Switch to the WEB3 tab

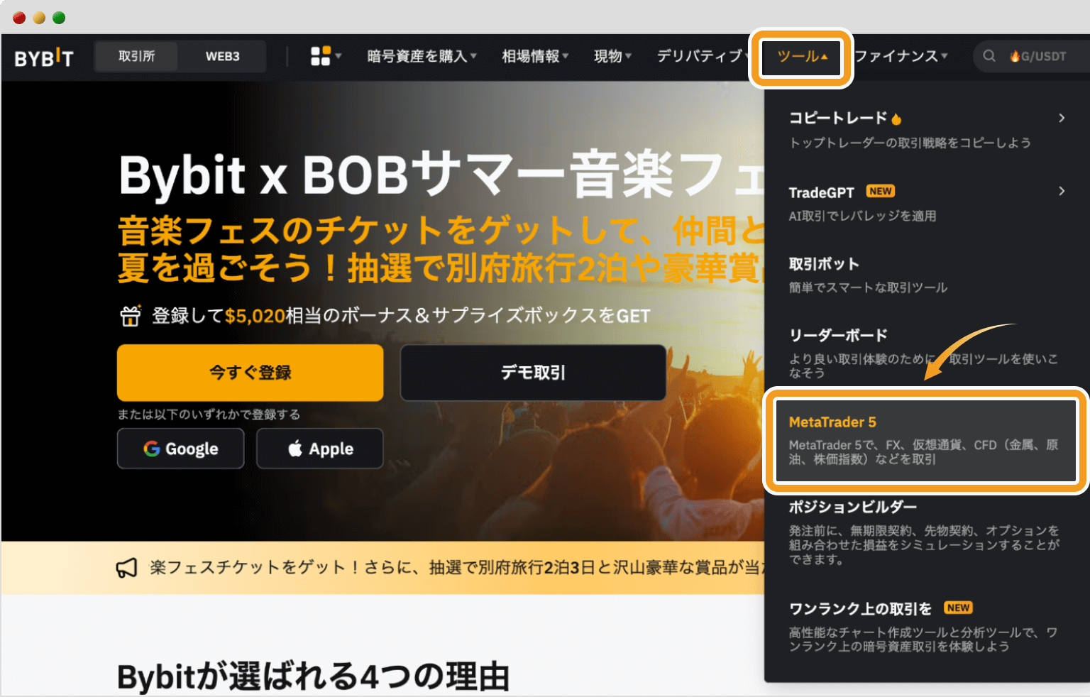click(222, 56)
